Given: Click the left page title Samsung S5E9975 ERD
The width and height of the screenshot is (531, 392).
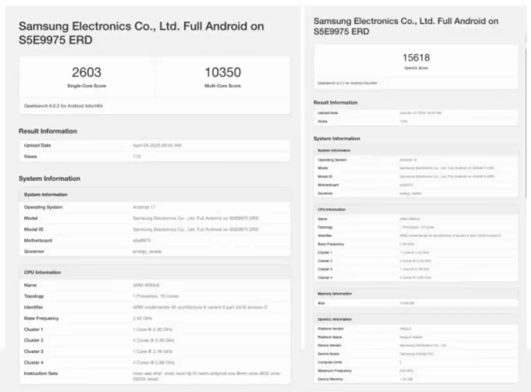Looking at the screenshot, I should coord(141,33).
